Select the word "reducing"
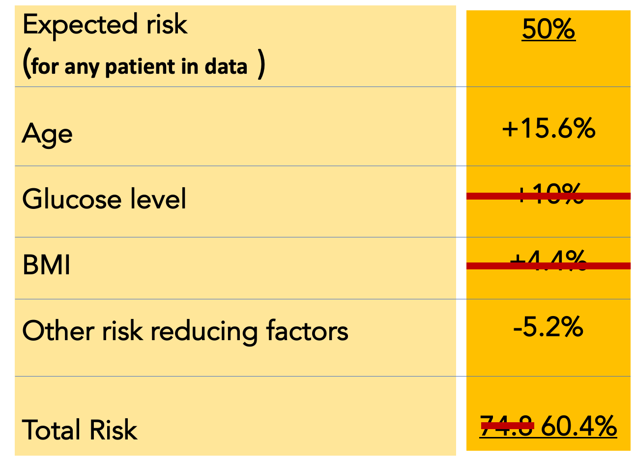The width and height of the screenshot is (635, 465). point(204,332)
